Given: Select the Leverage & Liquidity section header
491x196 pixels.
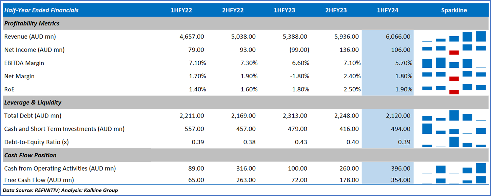Looking at the screenshot, I should 33,102.
